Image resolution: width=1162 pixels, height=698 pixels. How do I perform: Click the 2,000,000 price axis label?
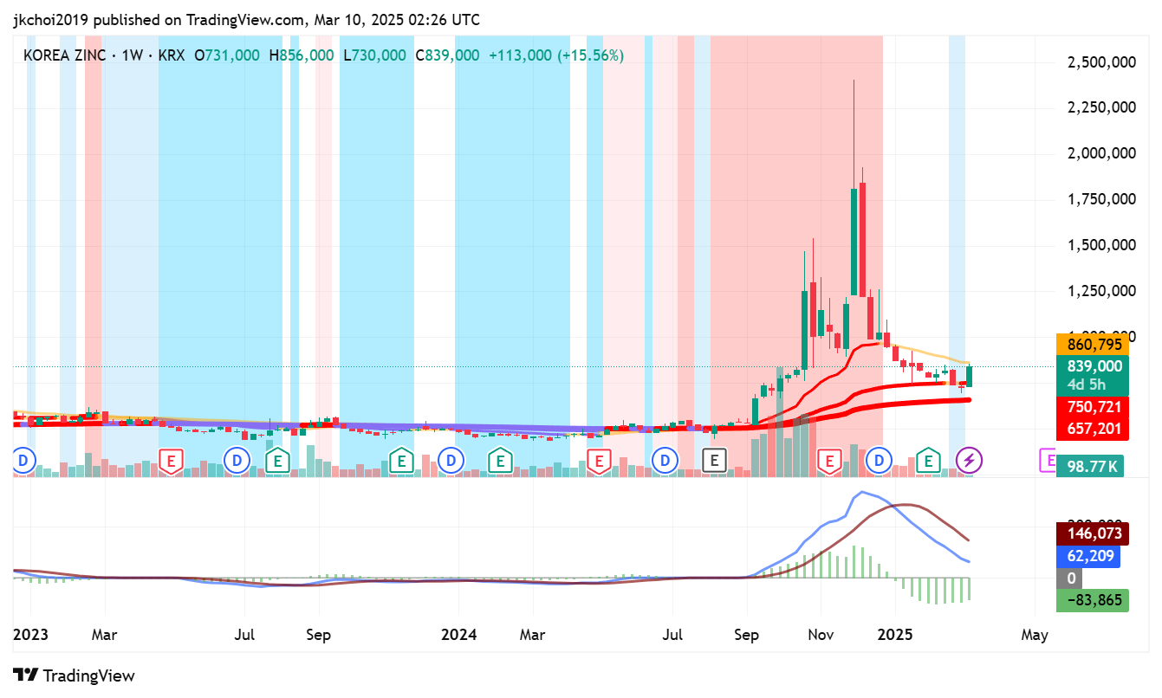coord(1101,153)
